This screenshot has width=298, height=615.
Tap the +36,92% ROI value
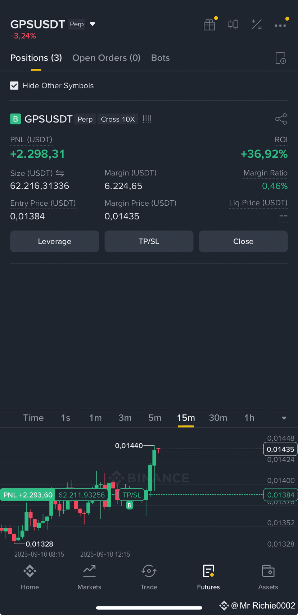[x=264, y=154]
